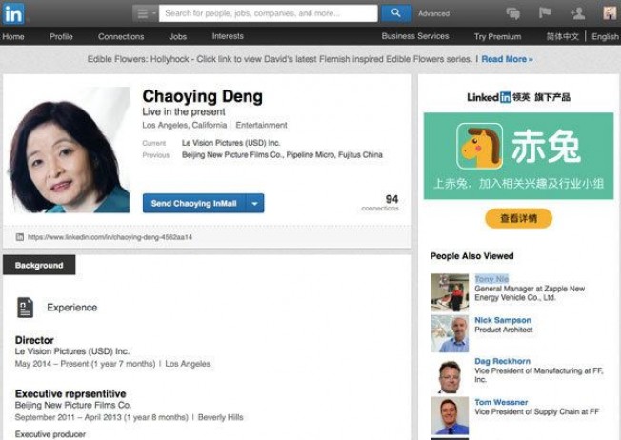Select the Background section tab

pos(39,266)
